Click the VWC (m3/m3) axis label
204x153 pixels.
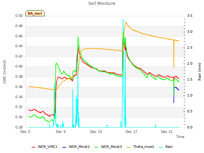pos(4,72)
